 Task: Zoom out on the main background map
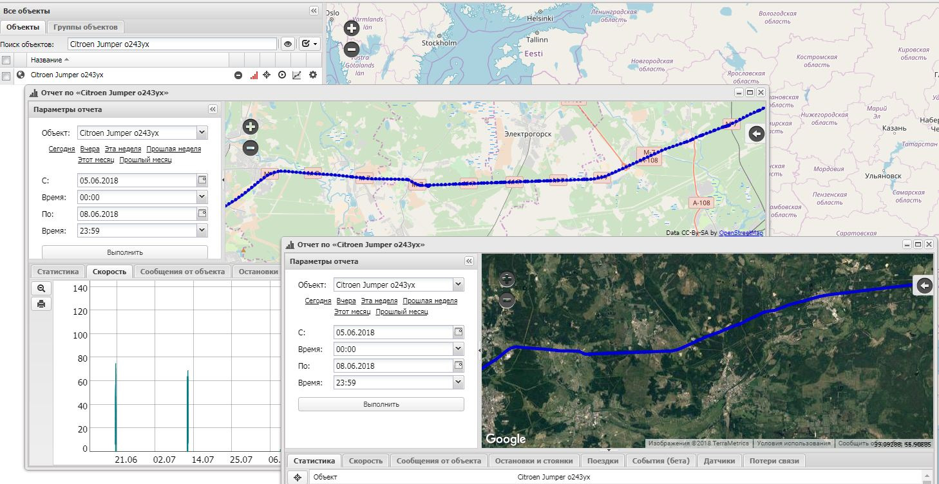(x=352, y=49)
